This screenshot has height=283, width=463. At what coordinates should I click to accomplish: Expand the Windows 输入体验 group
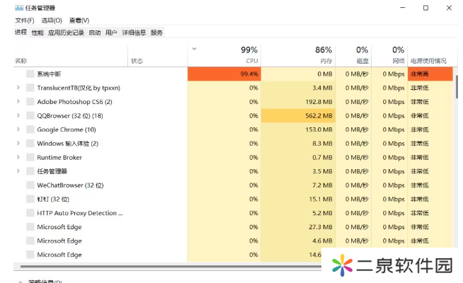[x=18, y=144]
